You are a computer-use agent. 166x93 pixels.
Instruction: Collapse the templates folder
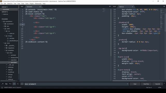click(x=5, y=50)
